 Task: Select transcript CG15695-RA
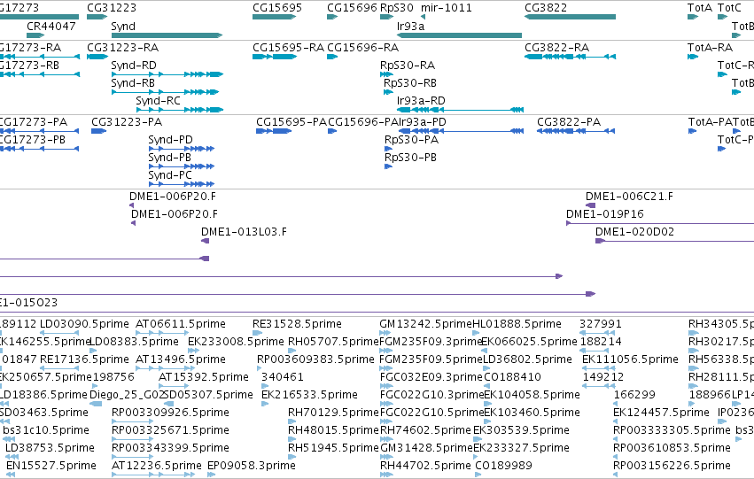pos(275,57)
